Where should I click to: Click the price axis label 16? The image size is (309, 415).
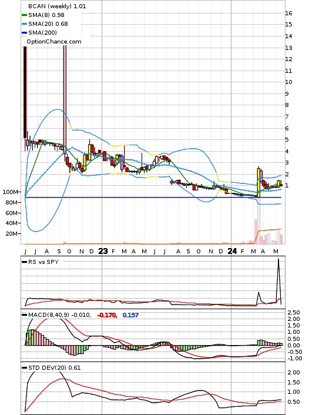[x=288, y=14]
